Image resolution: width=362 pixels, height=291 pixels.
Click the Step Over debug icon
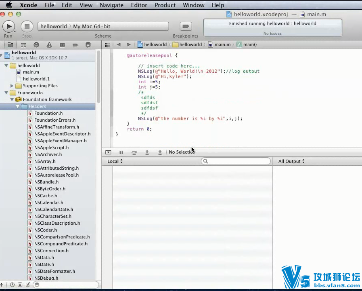[x=134, y=152]
